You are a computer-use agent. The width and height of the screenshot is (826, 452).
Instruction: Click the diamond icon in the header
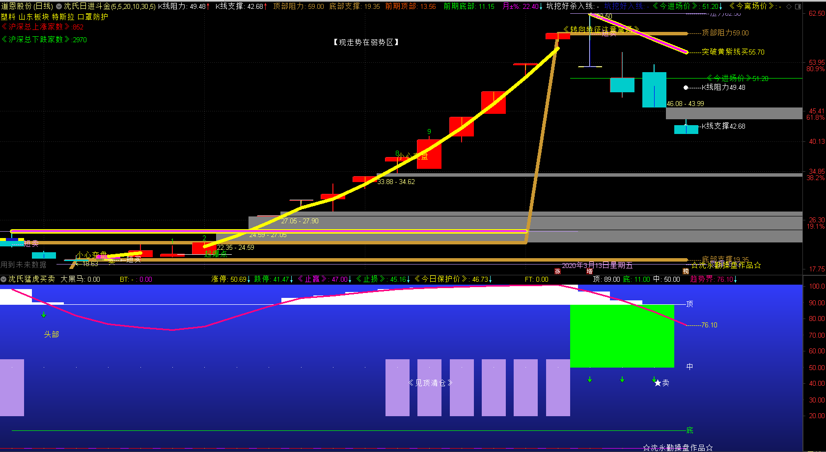tap(789, 6)
